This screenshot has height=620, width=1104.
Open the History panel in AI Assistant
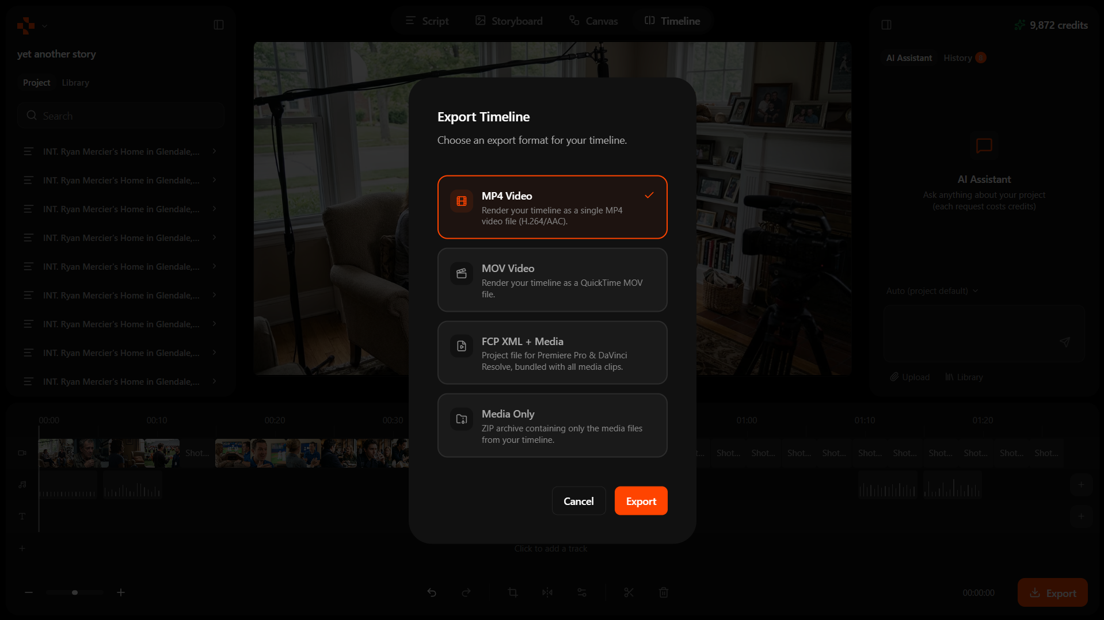[958, 58]
